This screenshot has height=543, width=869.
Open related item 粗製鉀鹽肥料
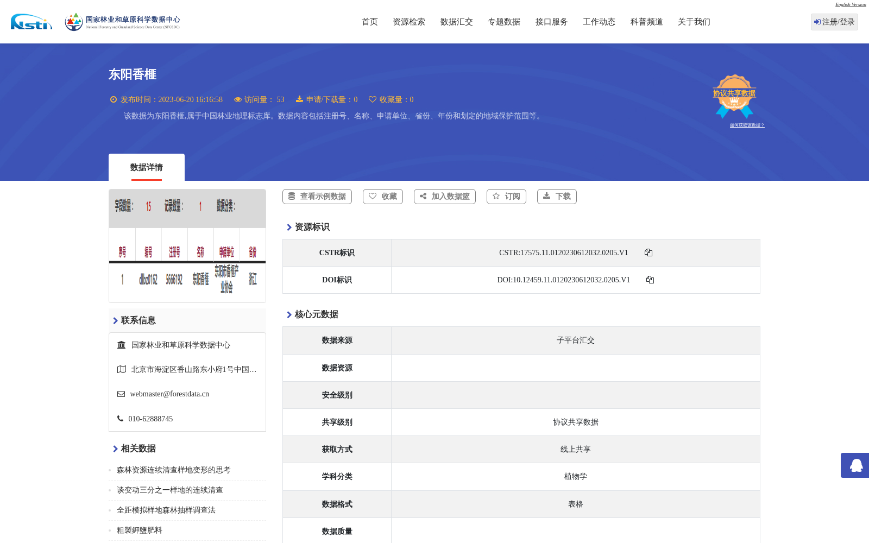coord(140,531)
